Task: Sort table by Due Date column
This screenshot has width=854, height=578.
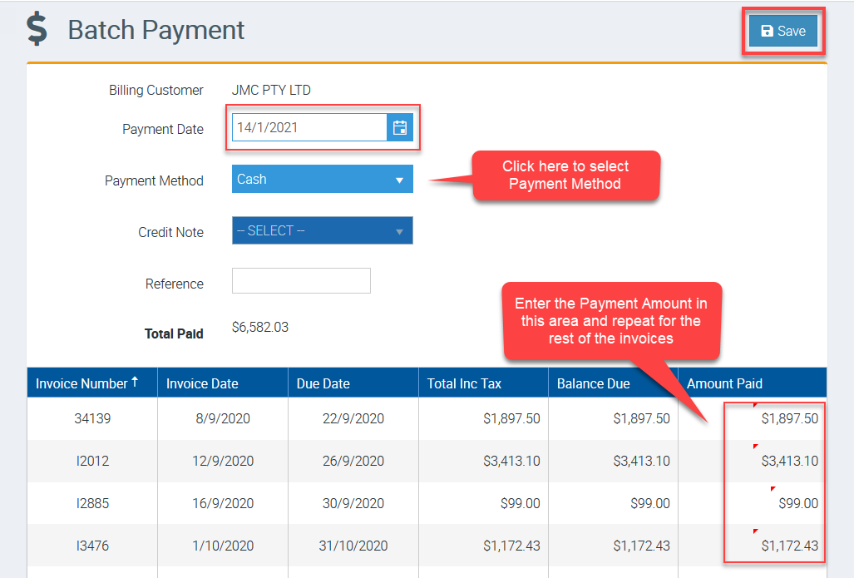Action: [x=323, y=383]
